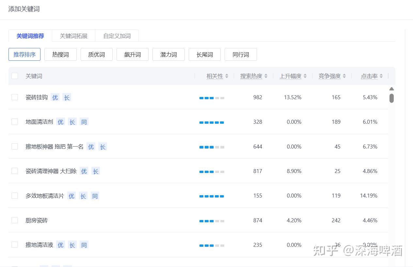Switch to the 关键词推荐 tab
This screenshot has height=267, width=413.
pyautogui.click(x=30, y=36)
